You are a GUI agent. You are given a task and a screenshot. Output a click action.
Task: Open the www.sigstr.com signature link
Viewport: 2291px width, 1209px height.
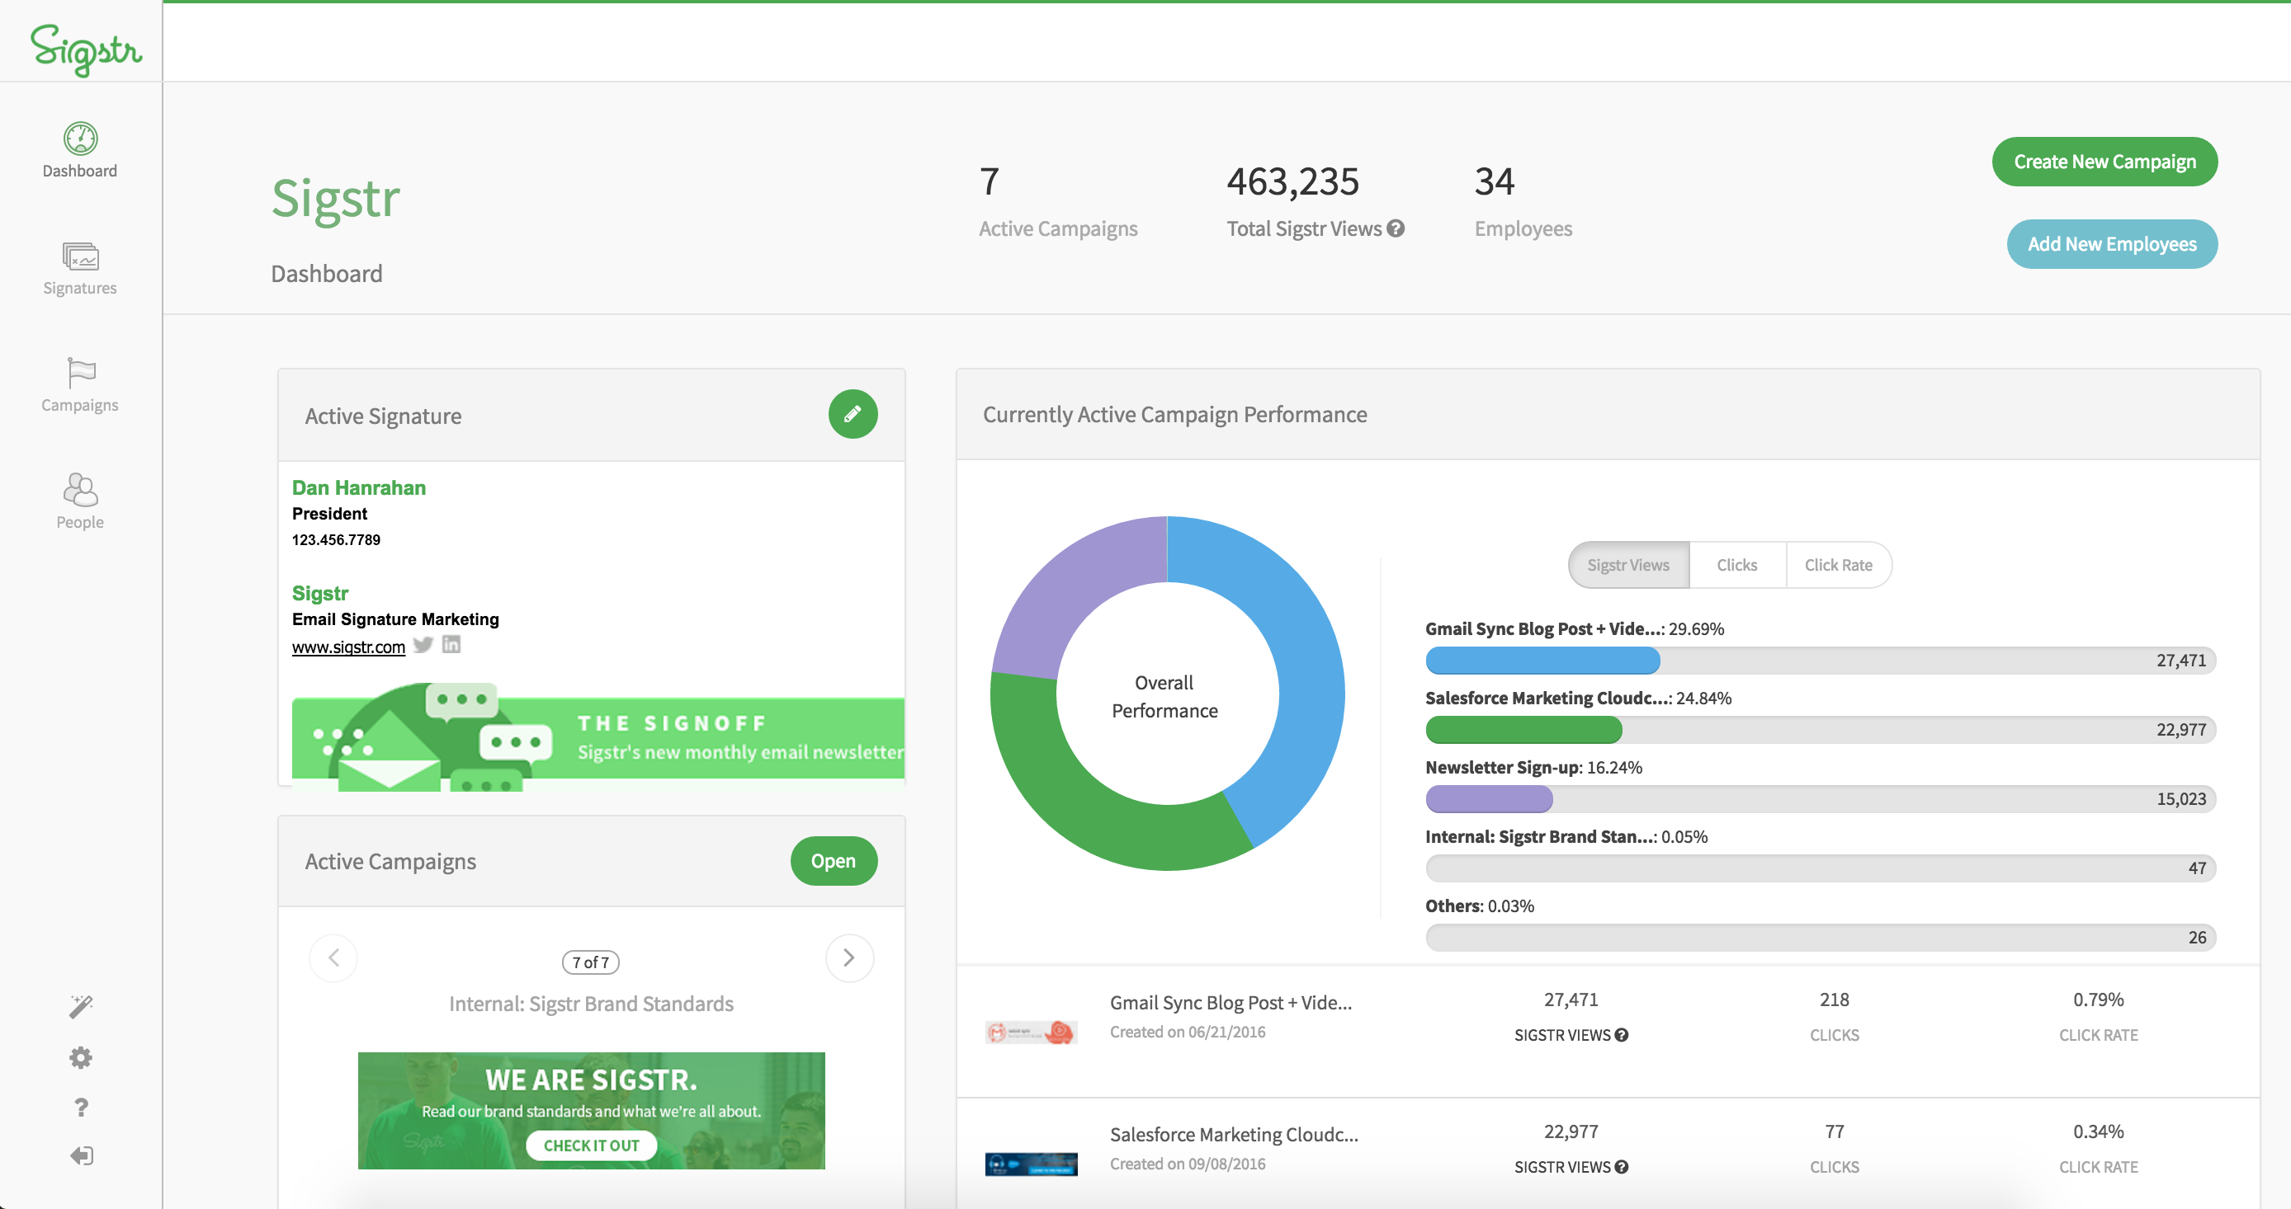[x=347, y=648]
